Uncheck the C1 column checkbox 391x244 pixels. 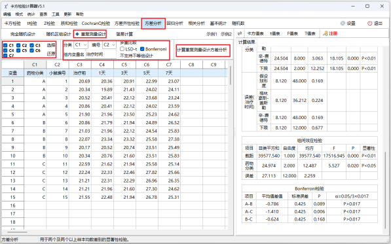click(x=5, y=45)
